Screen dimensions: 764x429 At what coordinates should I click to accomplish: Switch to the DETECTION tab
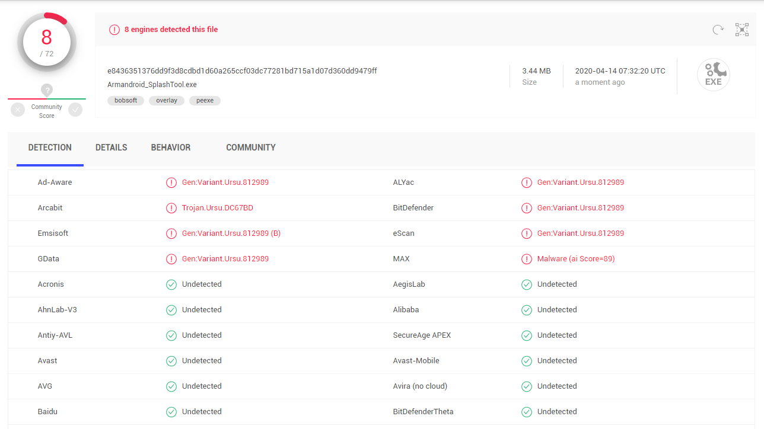(50, 148)
